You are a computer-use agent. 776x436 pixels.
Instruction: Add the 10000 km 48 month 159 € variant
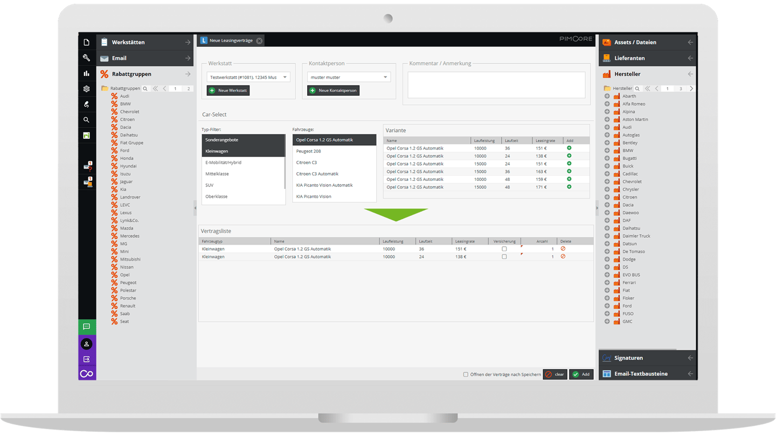click(569, 179)
